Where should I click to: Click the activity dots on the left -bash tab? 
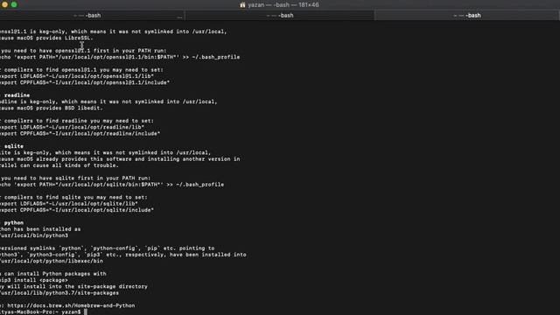[x=179, y=17]
